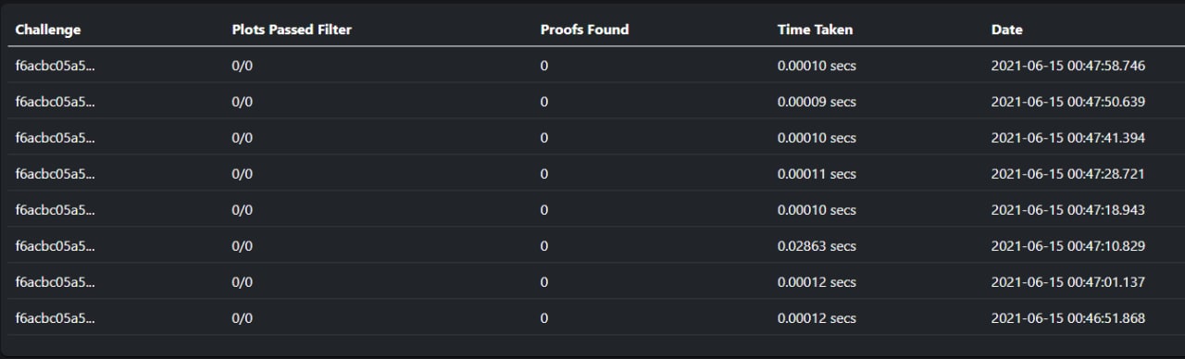This screenshot has width=1185, height=359.
Task: Click the Proofs Found column header
Action: [x=584, y=30]
